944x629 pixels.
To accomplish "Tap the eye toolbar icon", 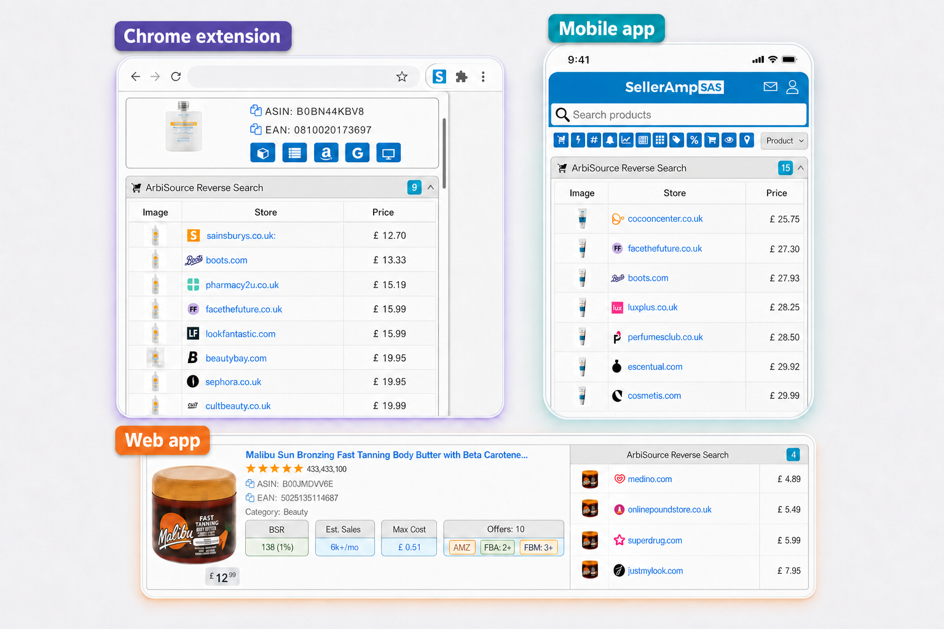I will click(x=729, y=140).
